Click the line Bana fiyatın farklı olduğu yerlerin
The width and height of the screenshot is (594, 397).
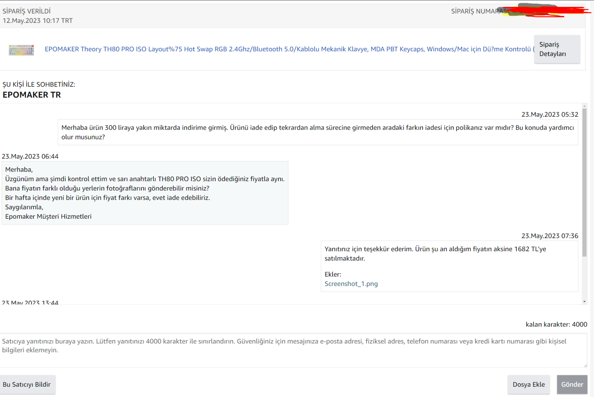point(107,188)
